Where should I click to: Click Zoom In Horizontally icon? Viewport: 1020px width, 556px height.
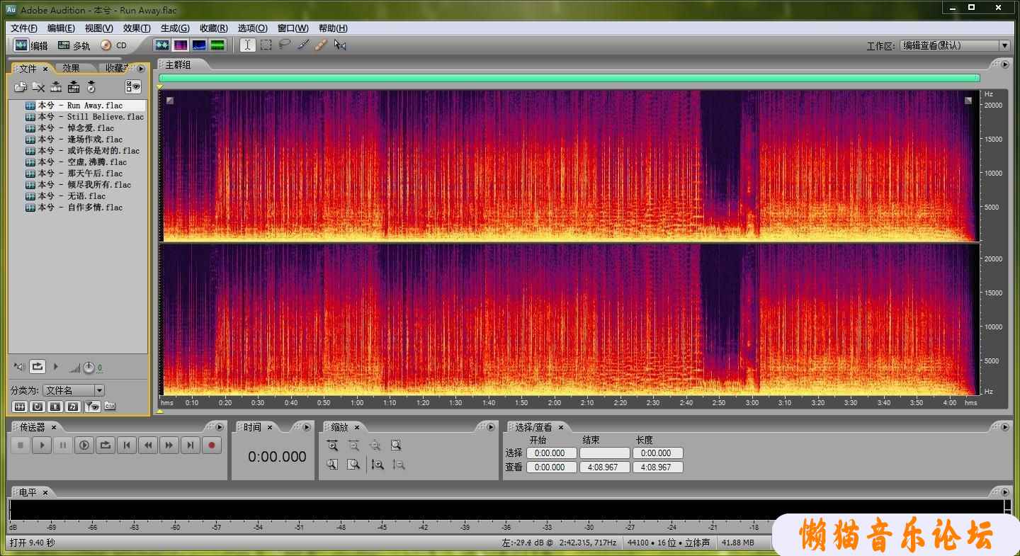pyautogui.click(x=332, y=446)
